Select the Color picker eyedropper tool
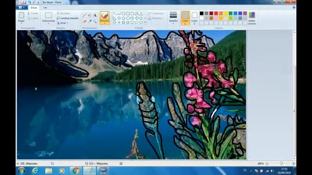Viewport: 312px width, 175px height. [x=90, y=21]
